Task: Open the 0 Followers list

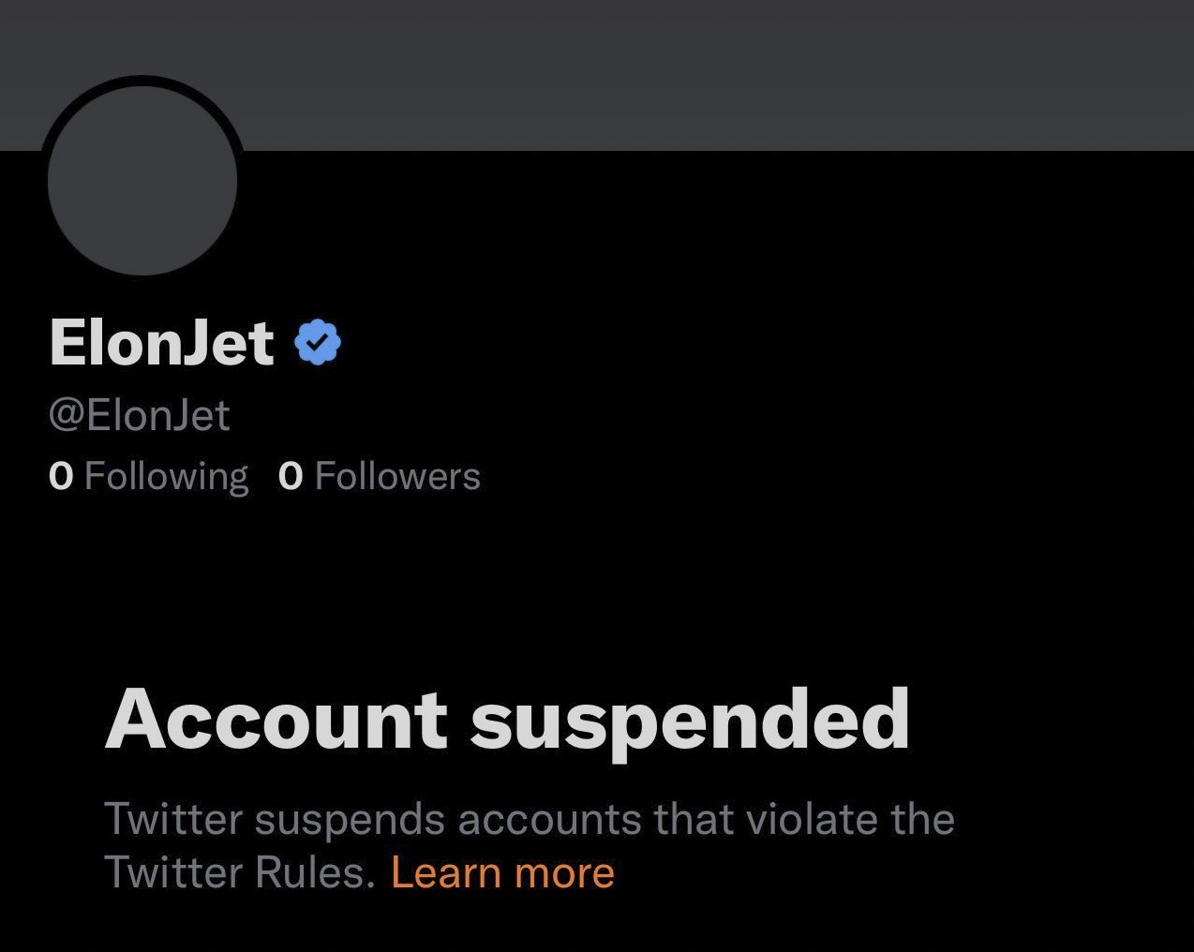Action: 380,476
